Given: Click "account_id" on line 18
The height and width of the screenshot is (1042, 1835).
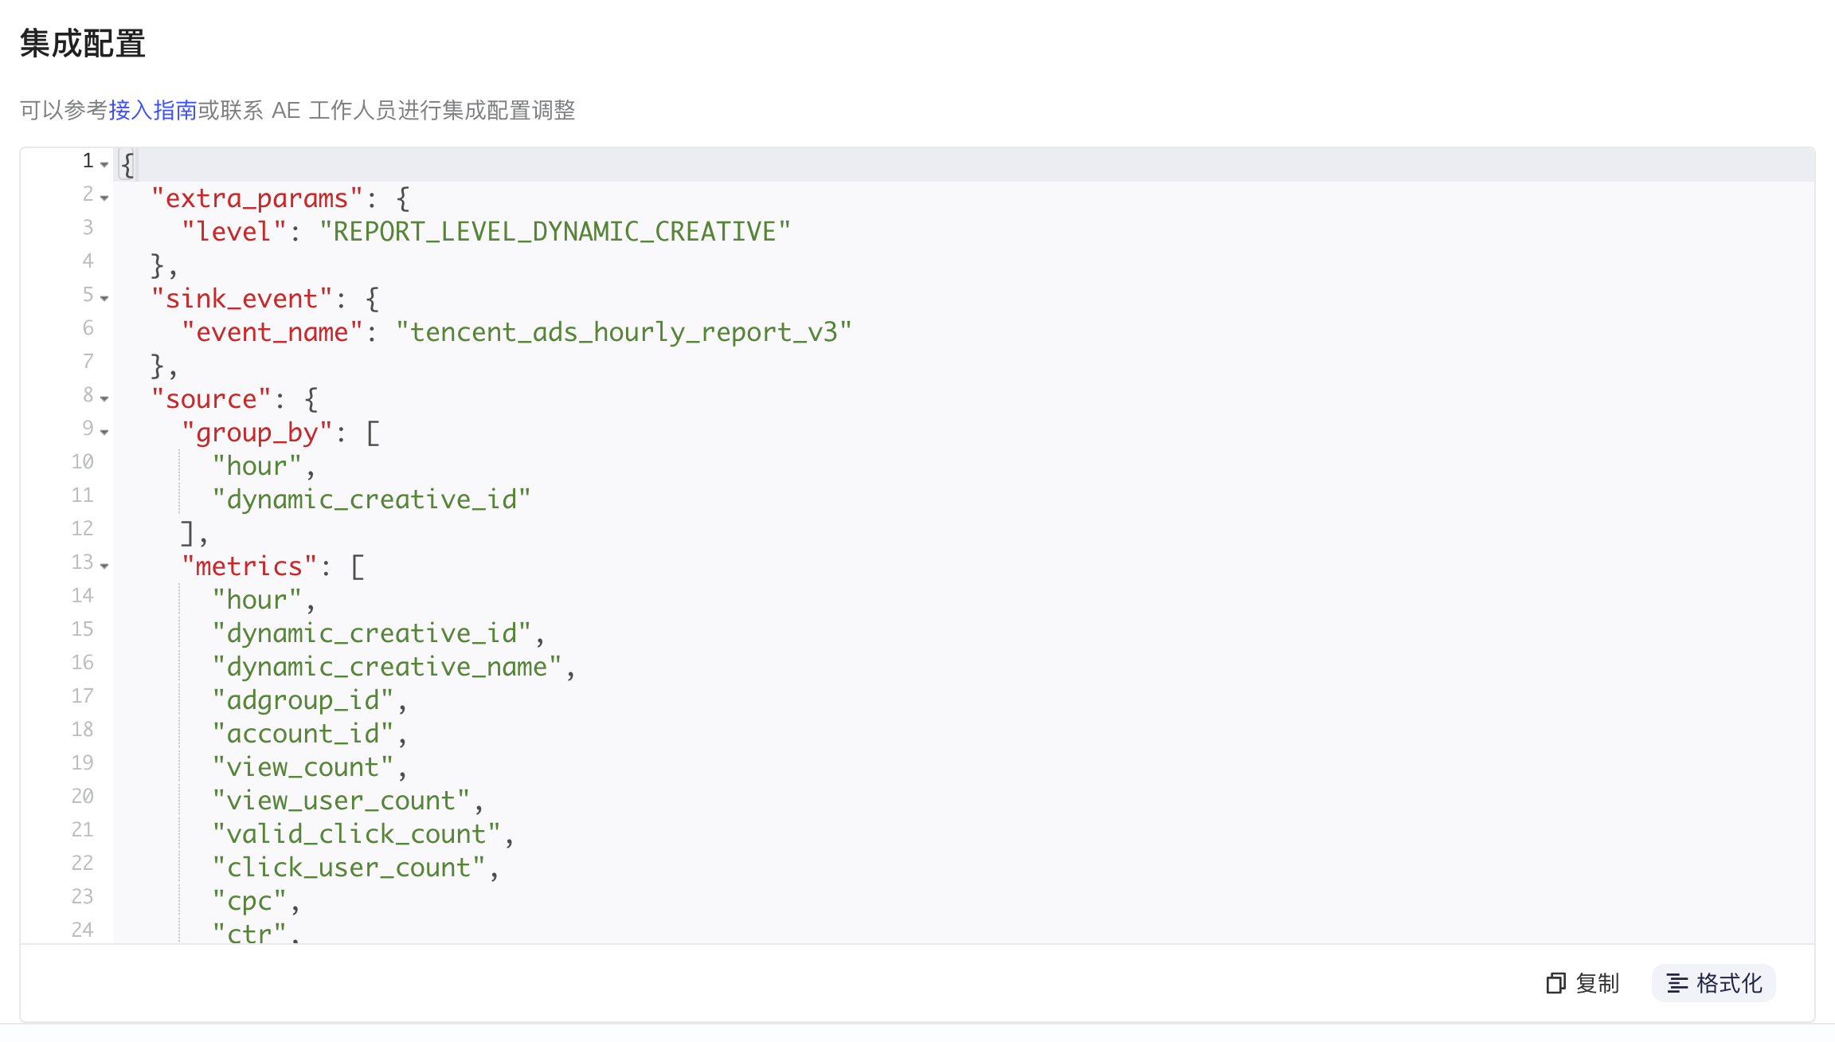Looking at the screenshot, I should tap(303, 734).
